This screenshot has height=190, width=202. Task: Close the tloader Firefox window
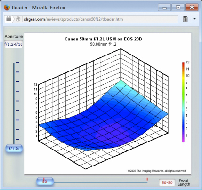192,8
